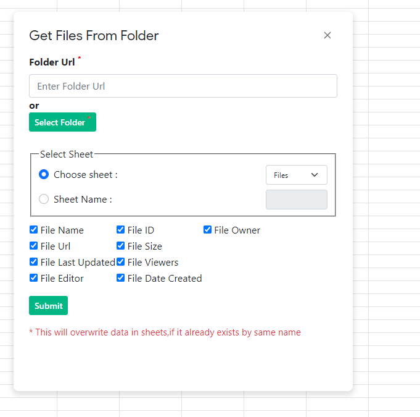The height and width of the screenshot is (417, 420).
Task: Close the Get Files From Folder dialog
Action: point(327,35)
